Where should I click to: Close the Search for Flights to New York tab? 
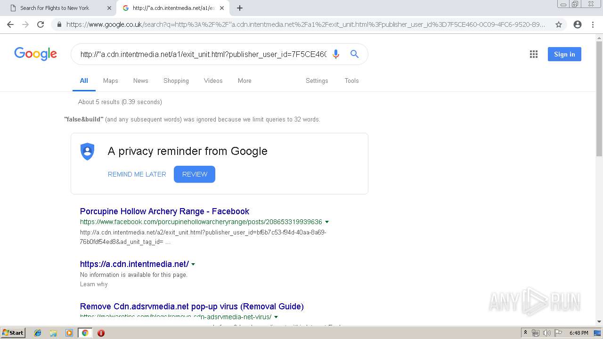[x=109, y=8]
